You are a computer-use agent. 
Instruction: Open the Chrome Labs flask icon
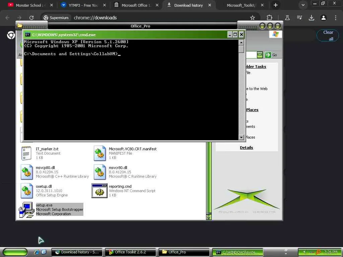point(287,18)
